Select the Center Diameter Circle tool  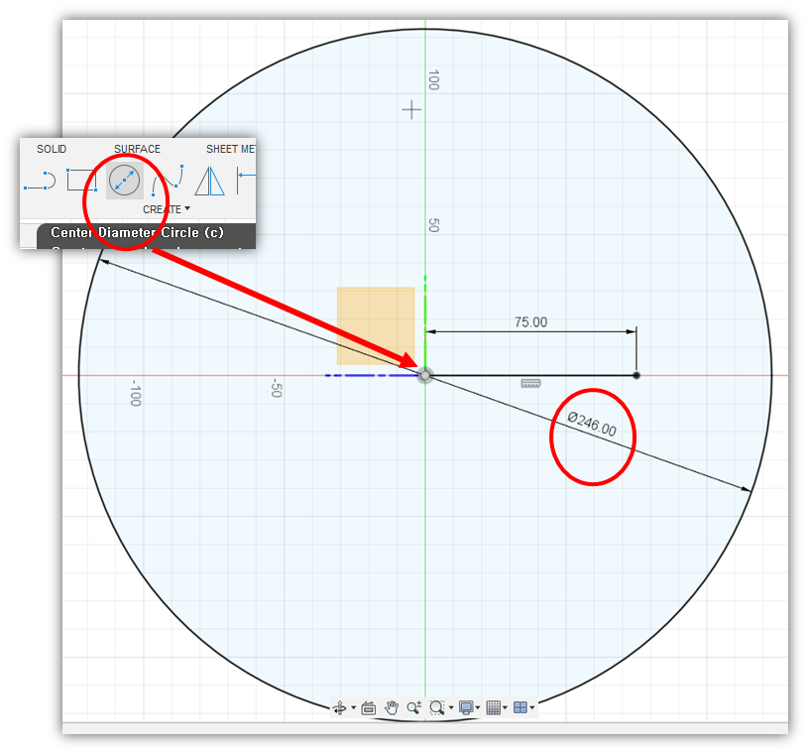[124, 180]
